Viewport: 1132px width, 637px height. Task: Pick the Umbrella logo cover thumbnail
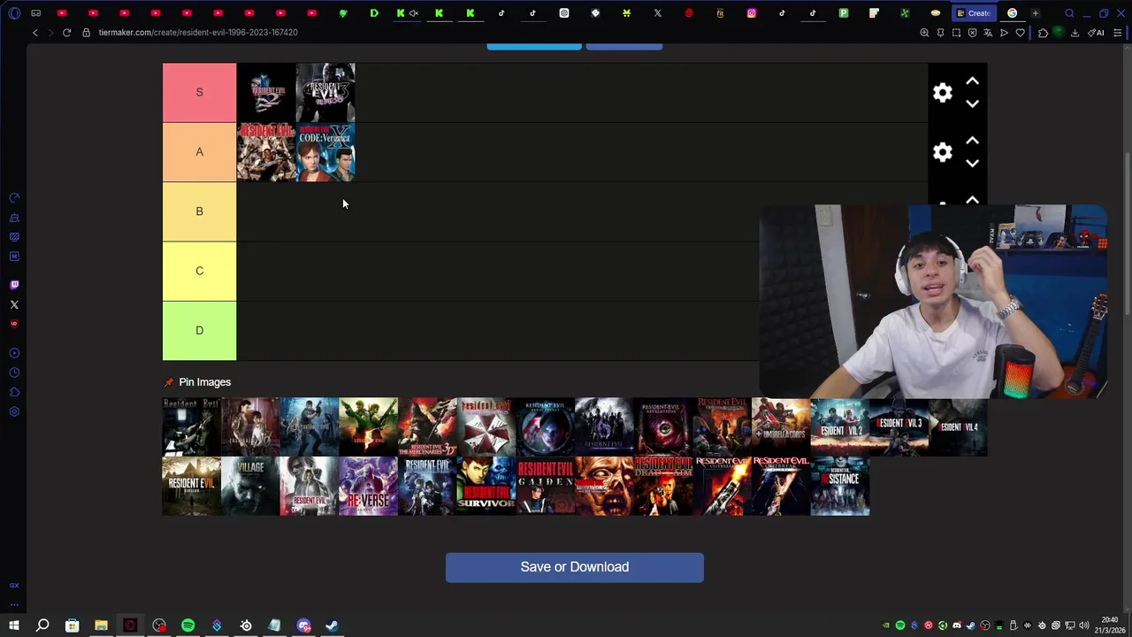486,426
